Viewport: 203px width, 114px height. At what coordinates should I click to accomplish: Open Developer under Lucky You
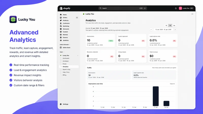(66, 61)
